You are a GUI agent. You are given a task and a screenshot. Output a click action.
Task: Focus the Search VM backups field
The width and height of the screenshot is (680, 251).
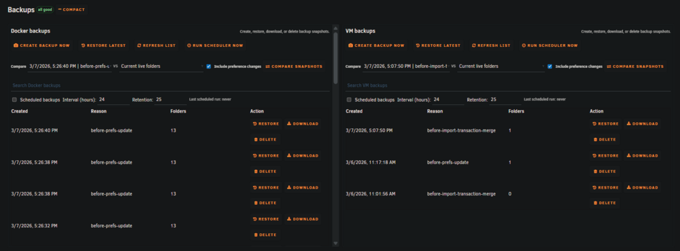(508, 85)
